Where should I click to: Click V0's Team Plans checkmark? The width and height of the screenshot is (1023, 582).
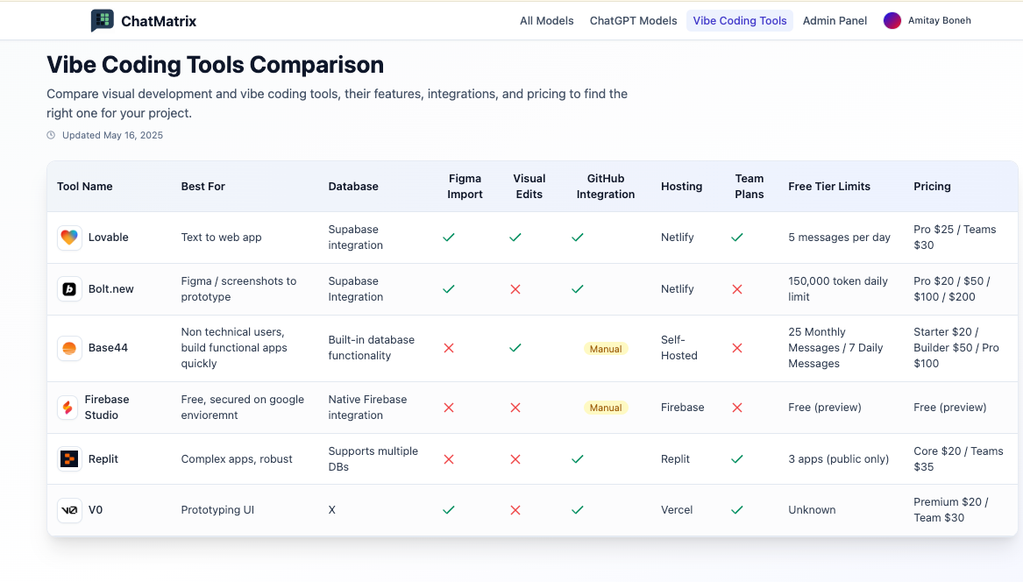pyautogui.click(x=737, y=510)
